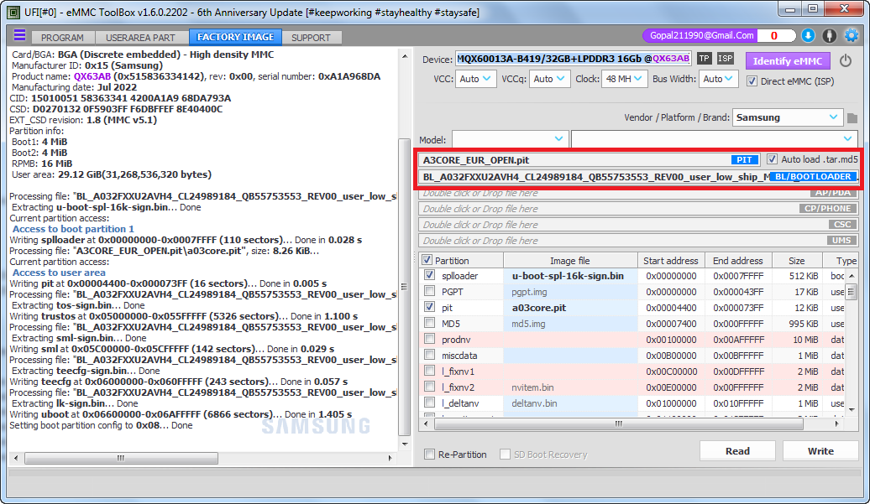This screenshot has height=504, width=870.
Task: Open the Bus Width dropdown
Action: (x=718, y=79)
